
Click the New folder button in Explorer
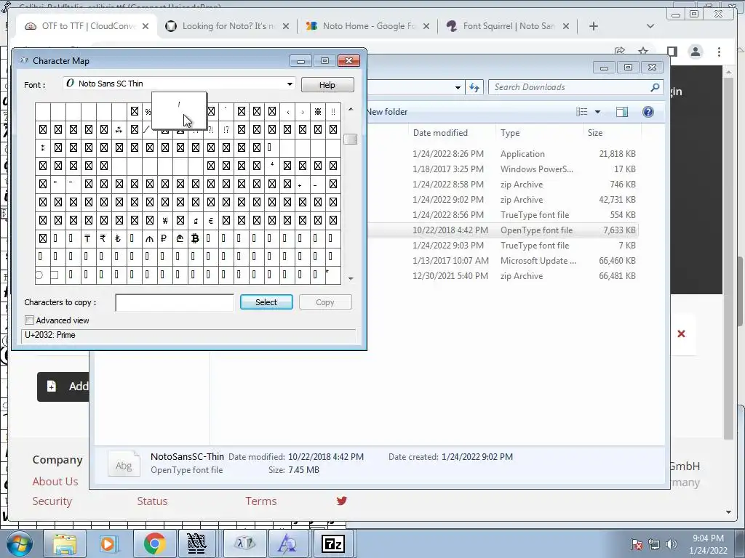387,112
